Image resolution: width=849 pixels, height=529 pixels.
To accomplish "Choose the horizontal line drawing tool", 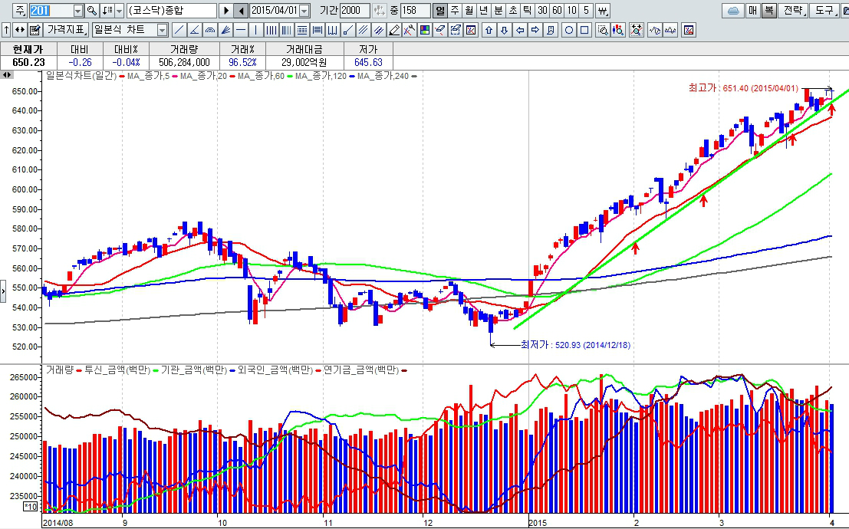I will click(x=241, y=30).
